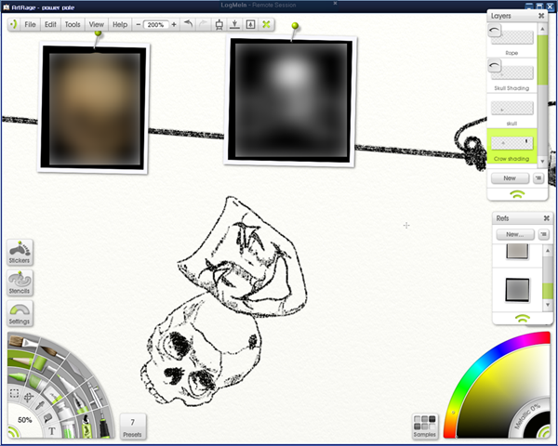This screenshot has height=446, width=558.
Task: Click the 200% zoom value field
Action: tap(155, 24)
